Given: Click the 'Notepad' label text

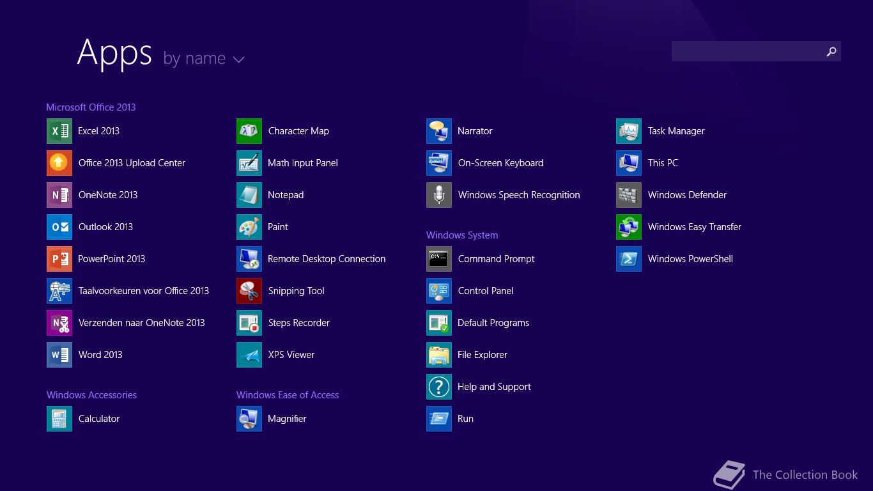Looking at the screenshot, I should [286, 195].
